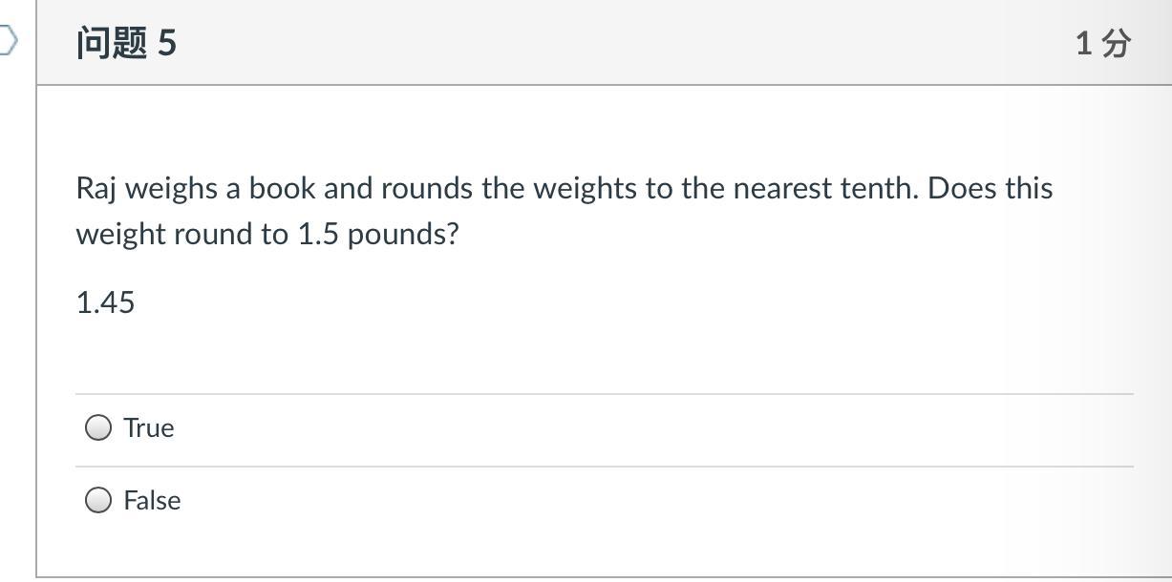Click the word "rounds" in the first line
1172x582 pixels.
point(426,188)
